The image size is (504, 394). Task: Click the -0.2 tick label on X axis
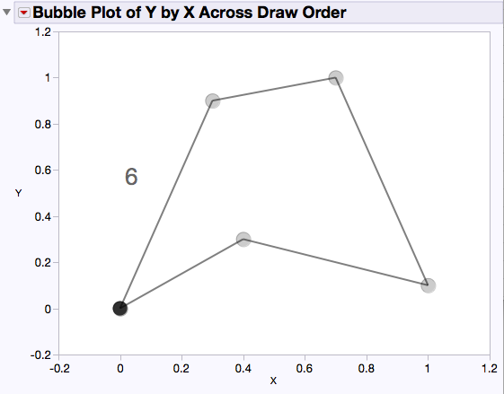[60, 368]
